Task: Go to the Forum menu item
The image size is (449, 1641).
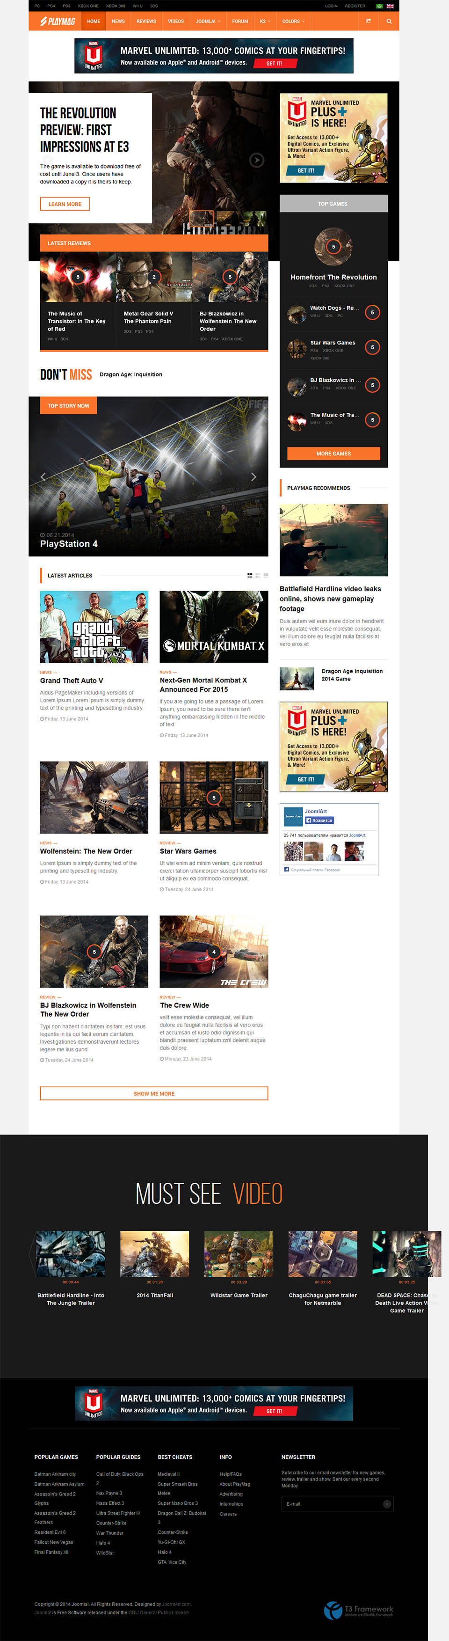Action: point(240,21)
